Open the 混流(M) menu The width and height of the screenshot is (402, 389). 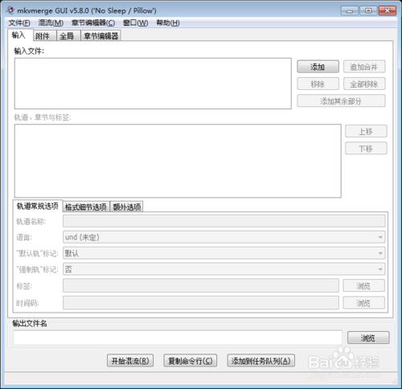coord(51,23)
